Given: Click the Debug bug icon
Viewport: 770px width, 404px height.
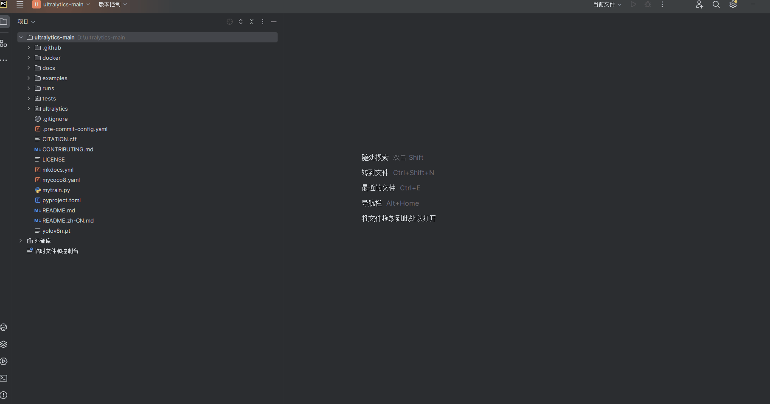Looking at the screenshot, I should [648, 4].
